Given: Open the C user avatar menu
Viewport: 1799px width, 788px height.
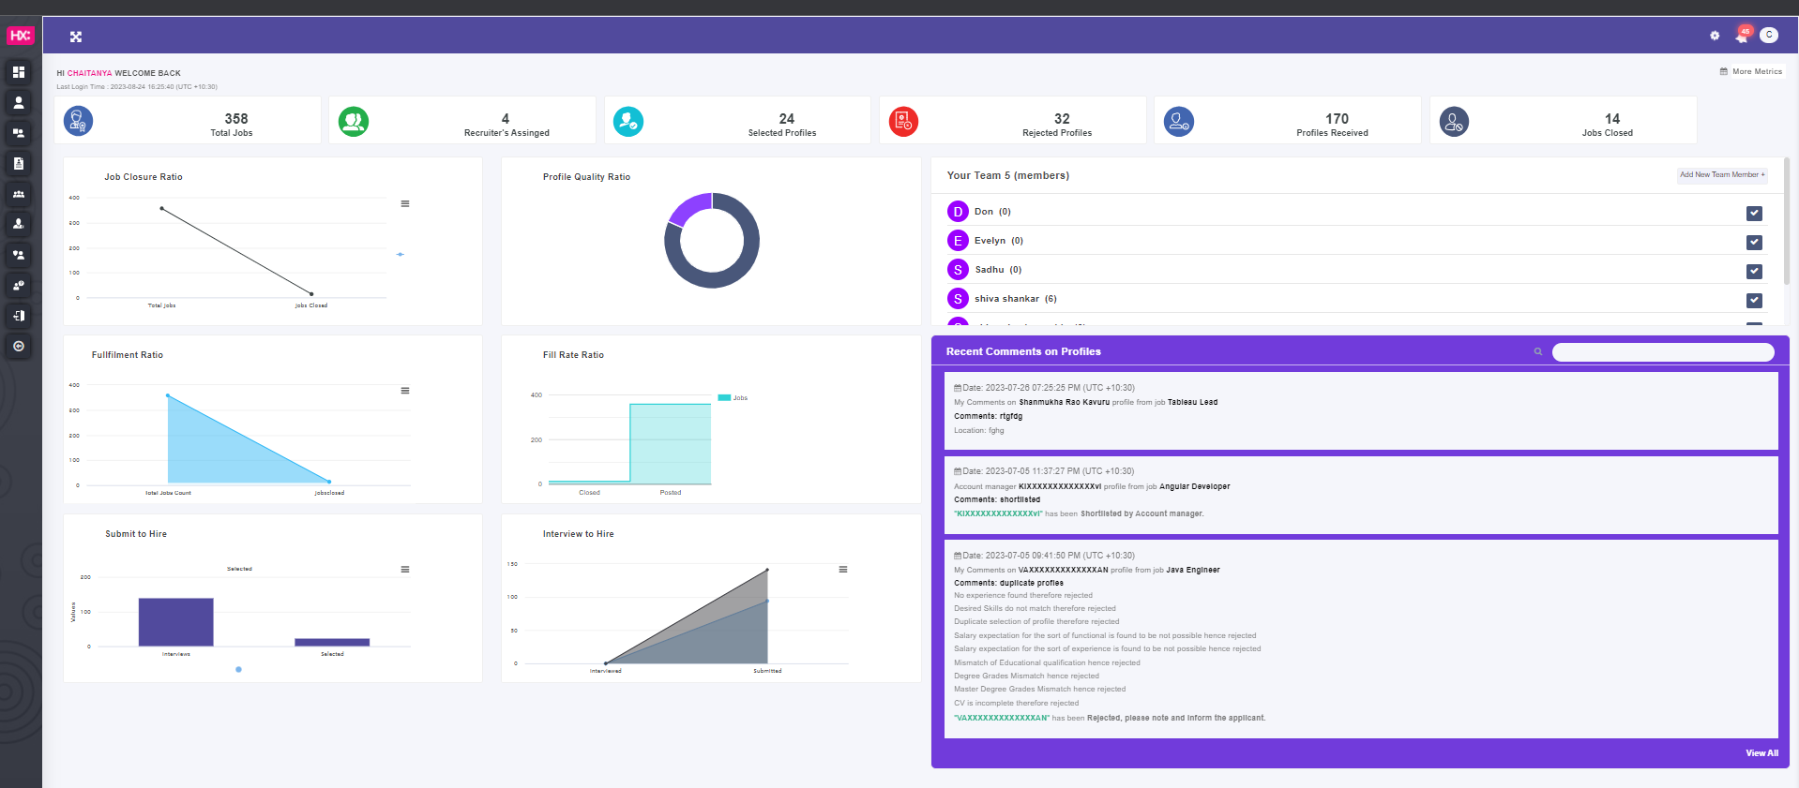Looking at the screenshot, I should click(1769, 35).
